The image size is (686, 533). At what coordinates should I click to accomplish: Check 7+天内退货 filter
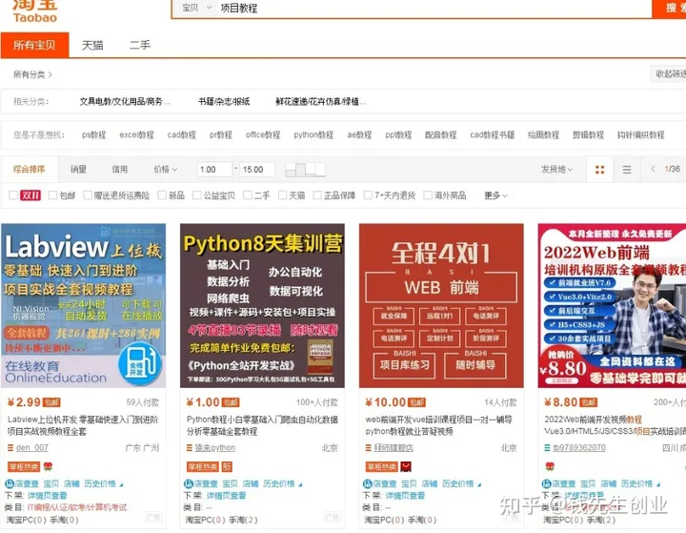(368, 195)
